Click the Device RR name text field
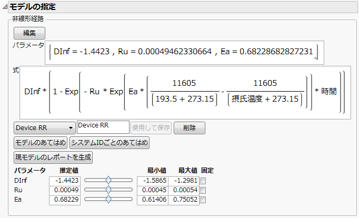The width and height of the screenshot is (359, 218). tap(103, 127)
